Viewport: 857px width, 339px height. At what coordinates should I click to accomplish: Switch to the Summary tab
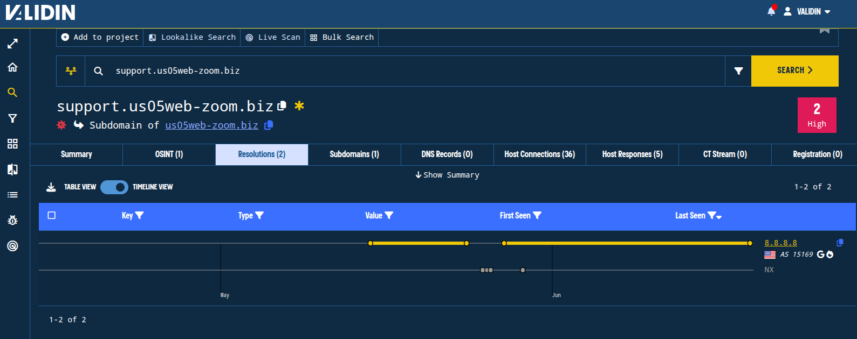click(x=77, y=154)
